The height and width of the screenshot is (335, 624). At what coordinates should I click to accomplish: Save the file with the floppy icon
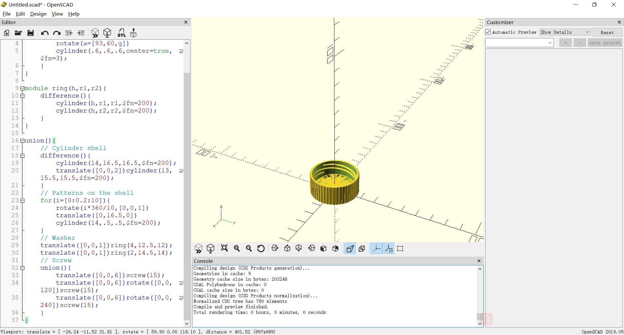tap(31, 33)
